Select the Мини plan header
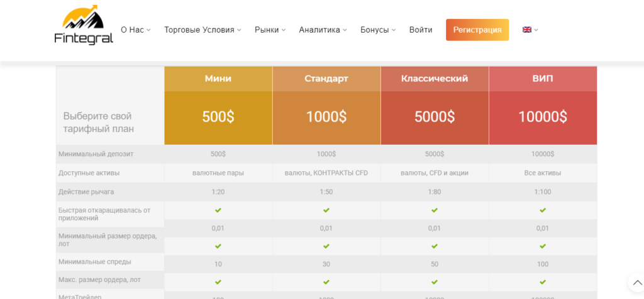Viewport: 644px width, 299px height. pyautogui.click(x=218, y=79)
